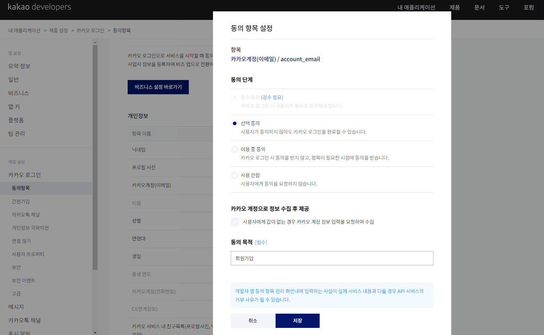Select 사용자 프로퍼티 sidebar item
The image size is (544, 335).
pyautogui.click(x=28, y=254)
